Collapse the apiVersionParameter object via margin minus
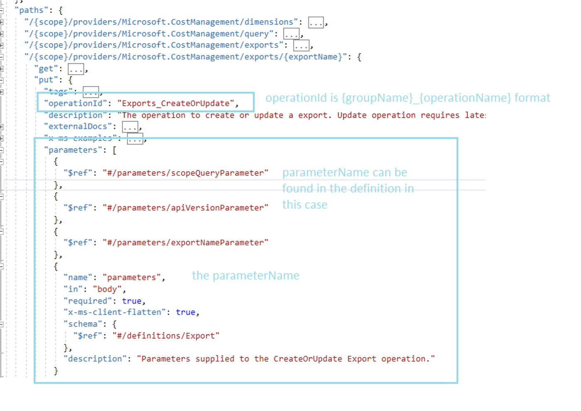Image resolution: width=581 pixels, height=411 pixels. pyautogui.click(x=2, y=196)
